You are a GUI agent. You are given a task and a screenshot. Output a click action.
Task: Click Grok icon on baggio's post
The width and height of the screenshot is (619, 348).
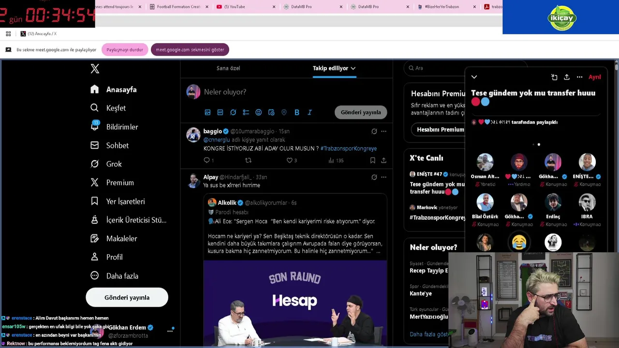tap(374, 131)
